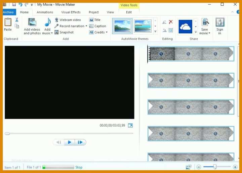Start Webcam video capture
The width and height of the screenshot is (242, 173).
[68, 20]
